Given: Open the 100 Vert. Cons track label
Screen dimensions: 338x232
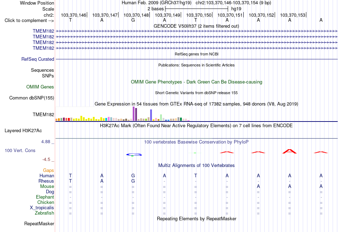Looking at the screenshot, I should (x=20, y=150).
